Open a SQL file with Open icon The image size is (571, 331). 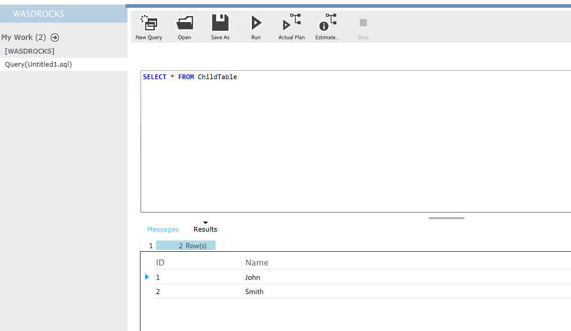[x=185, y=24]
